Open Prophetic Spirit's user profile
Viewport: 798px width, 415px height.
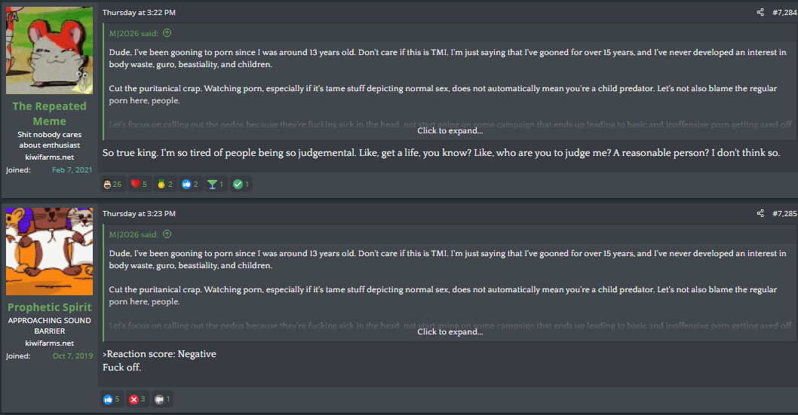point(49,307)
